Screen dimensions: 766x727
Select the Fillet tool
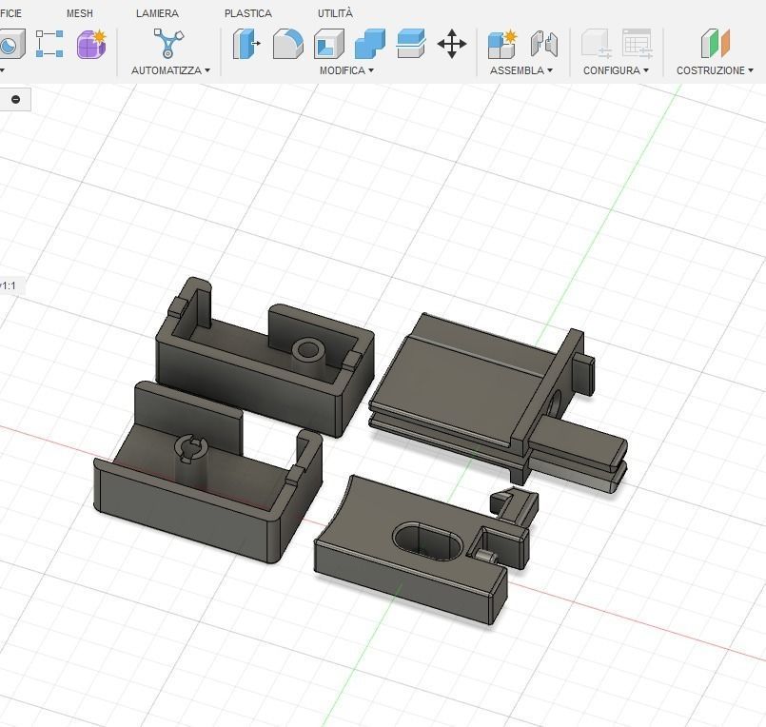tap(287, 44)
